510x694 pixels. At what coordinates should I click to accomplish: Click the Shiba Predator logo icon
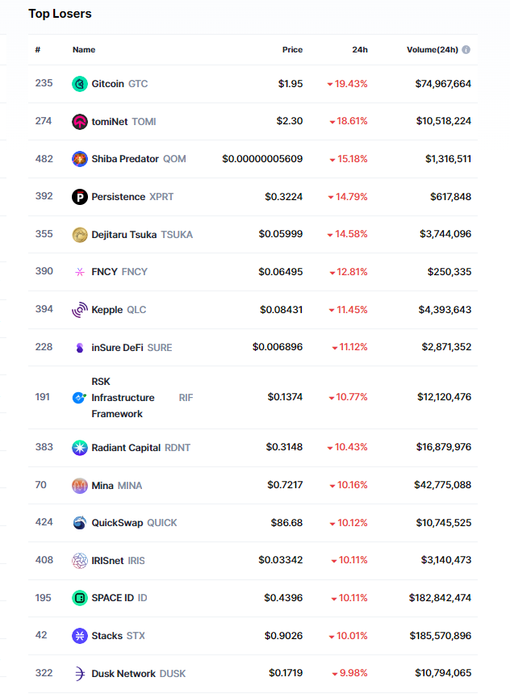79,159
